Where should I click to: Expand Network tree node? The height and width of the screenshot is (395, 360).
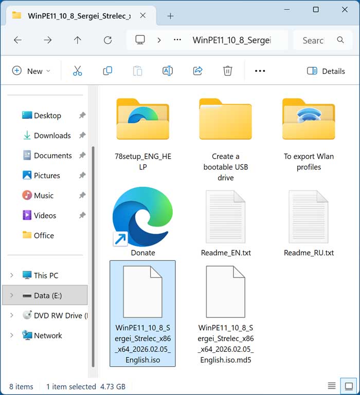[12, 335]
